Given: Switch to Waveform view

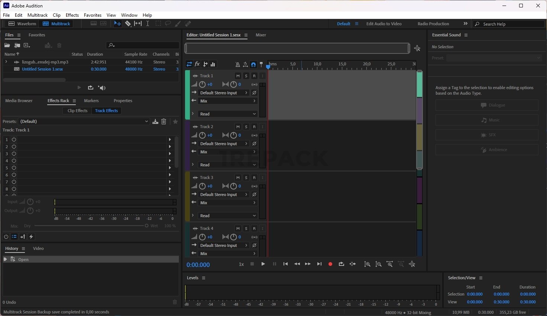Looking at the screenshot, I should 22,24.
